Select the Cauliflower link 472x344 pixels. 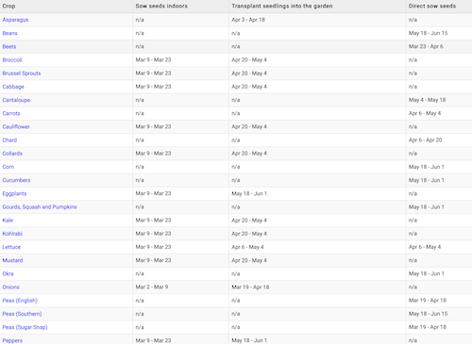[x=16, y=126]
